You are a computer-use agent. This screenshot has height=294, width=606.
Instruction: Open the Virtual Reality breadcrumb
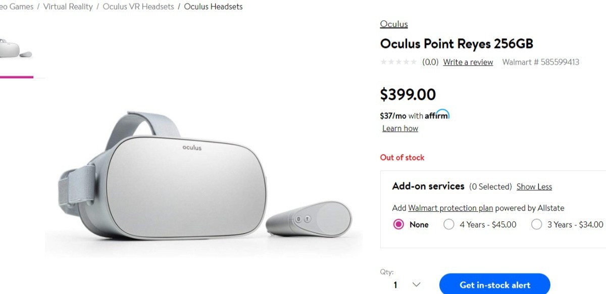pos(68,7)
